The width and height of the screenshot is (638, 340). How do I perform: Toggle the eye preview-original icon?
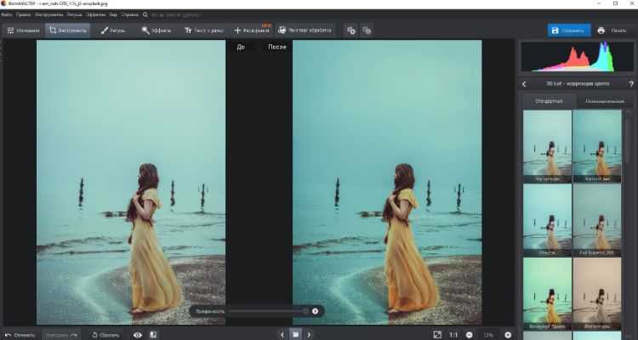pyautogui.click(x=138, y=335)
